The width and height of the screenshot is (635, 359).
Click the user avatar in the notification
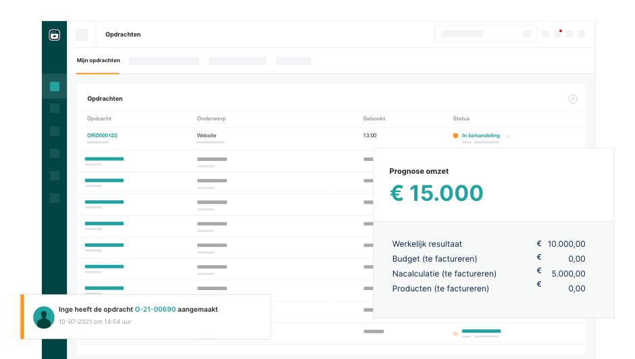click(x=44, y=317)
